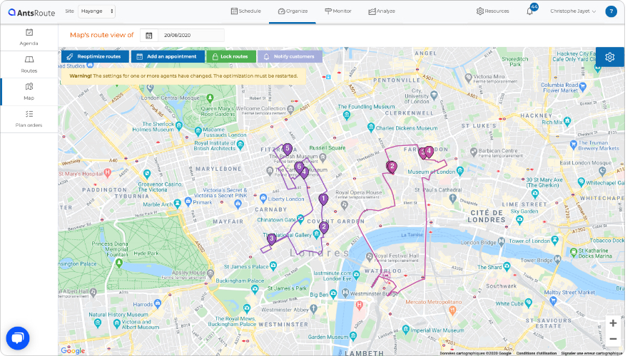This screenshot has height=356, width=635.
Task: Click purple route marker 6 near British Museum
Action: (299, 167)
